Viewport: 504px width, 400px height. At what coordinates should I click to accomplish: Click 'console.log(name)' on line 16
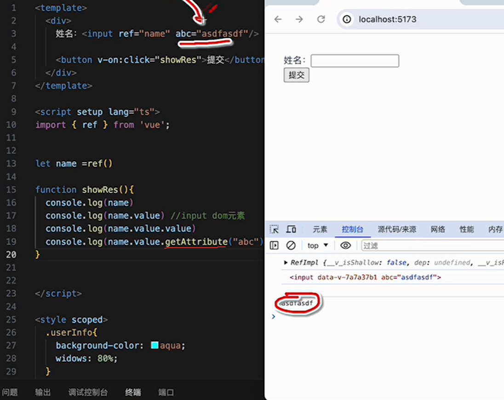[x=89, y=203]
